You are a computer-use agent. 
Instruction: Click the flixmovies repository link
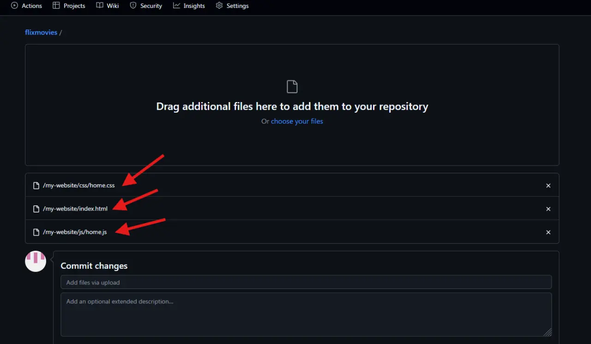41,32
